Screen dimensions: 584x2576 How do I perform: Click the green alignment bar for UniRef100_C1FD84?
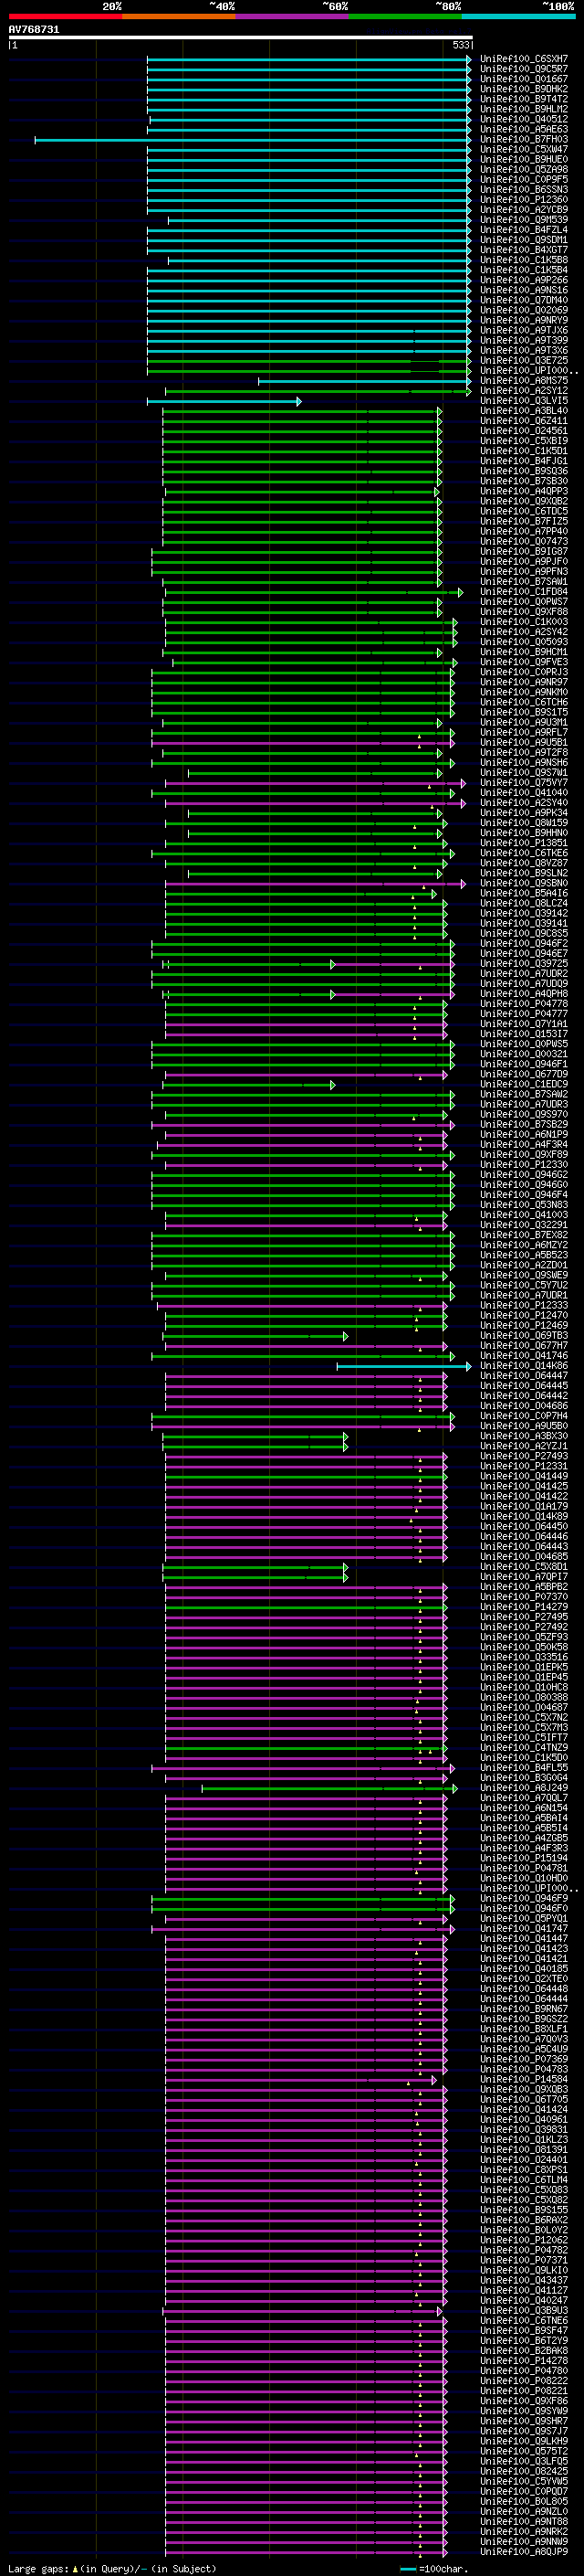pos(314,592)
